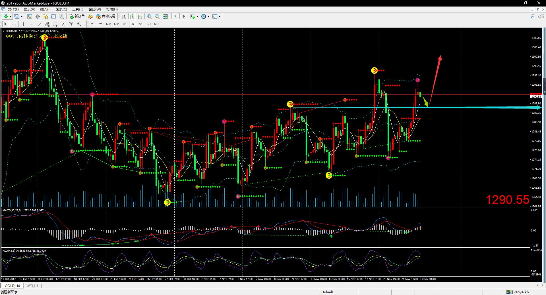
Task: Open the templates dropdown arrow
Action: coord(220,16)
